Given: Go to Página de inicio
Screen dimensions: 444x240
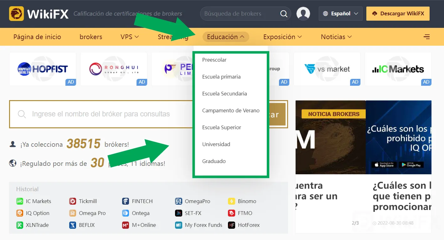Looking at the screenshot, I should (x=37, y=37).
